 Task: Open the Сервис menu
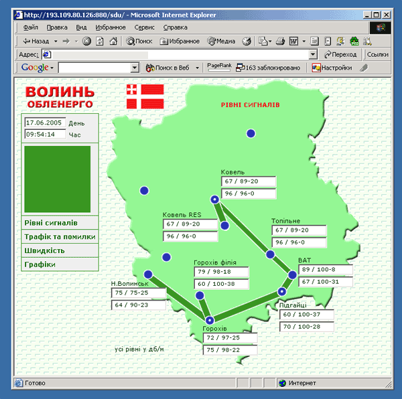click(144, 27)
